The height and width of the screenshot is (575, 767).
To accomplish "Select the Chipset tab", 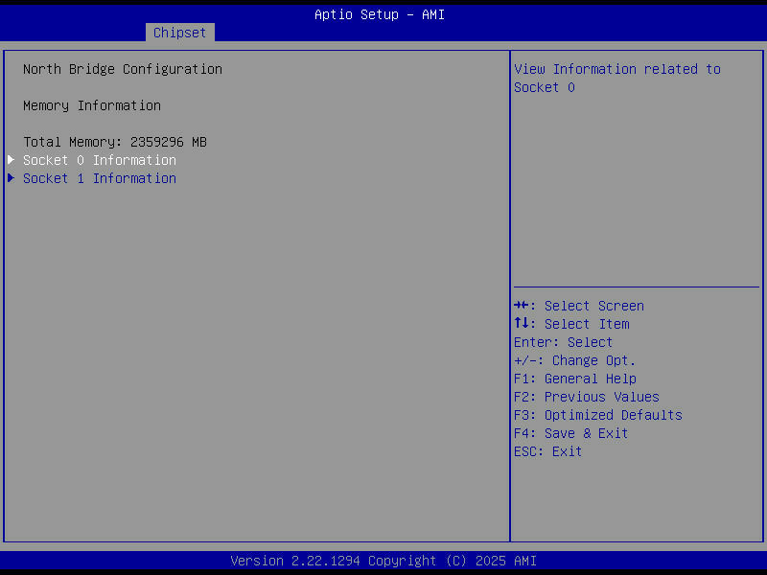I will point(179,32).
